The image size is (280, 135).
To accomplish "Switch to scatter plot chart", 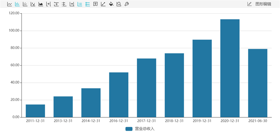I will coord(33,4).
